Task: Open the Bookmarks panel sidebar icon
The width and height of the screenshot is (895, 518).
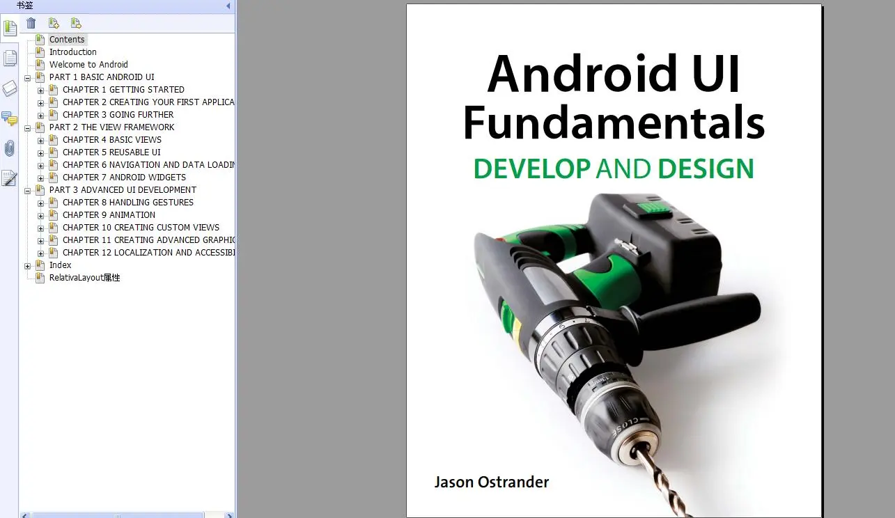Action: pyautogui.click(x=10, y=29)
